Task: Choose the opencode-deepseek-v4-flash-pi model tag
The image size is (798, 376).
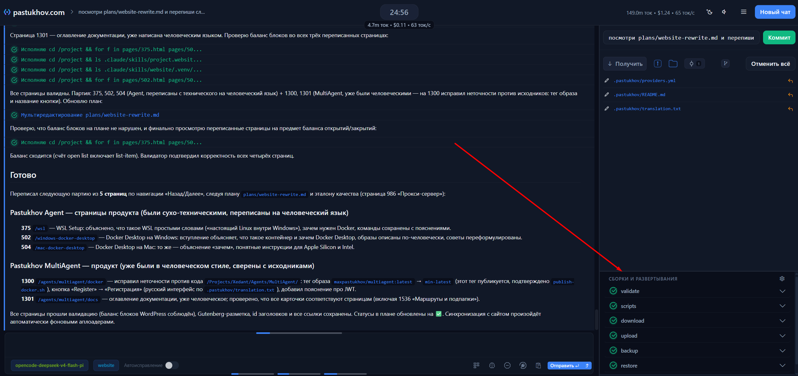Action: coord(50,365)
